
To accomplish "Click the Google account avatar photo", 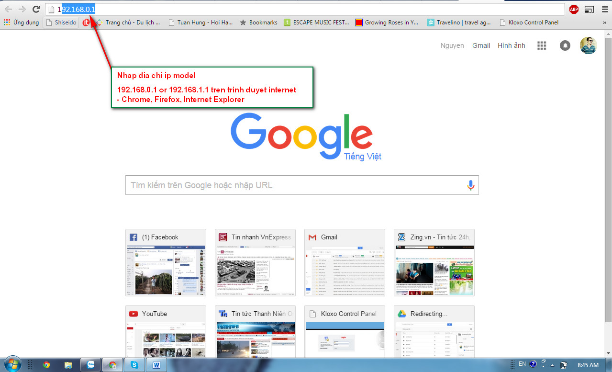I will 588,45.
